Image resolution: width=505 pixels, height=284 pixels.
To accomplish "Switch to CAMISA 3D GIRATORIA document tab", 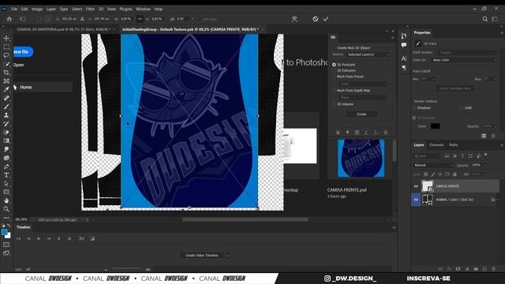I will pos(63,29).
